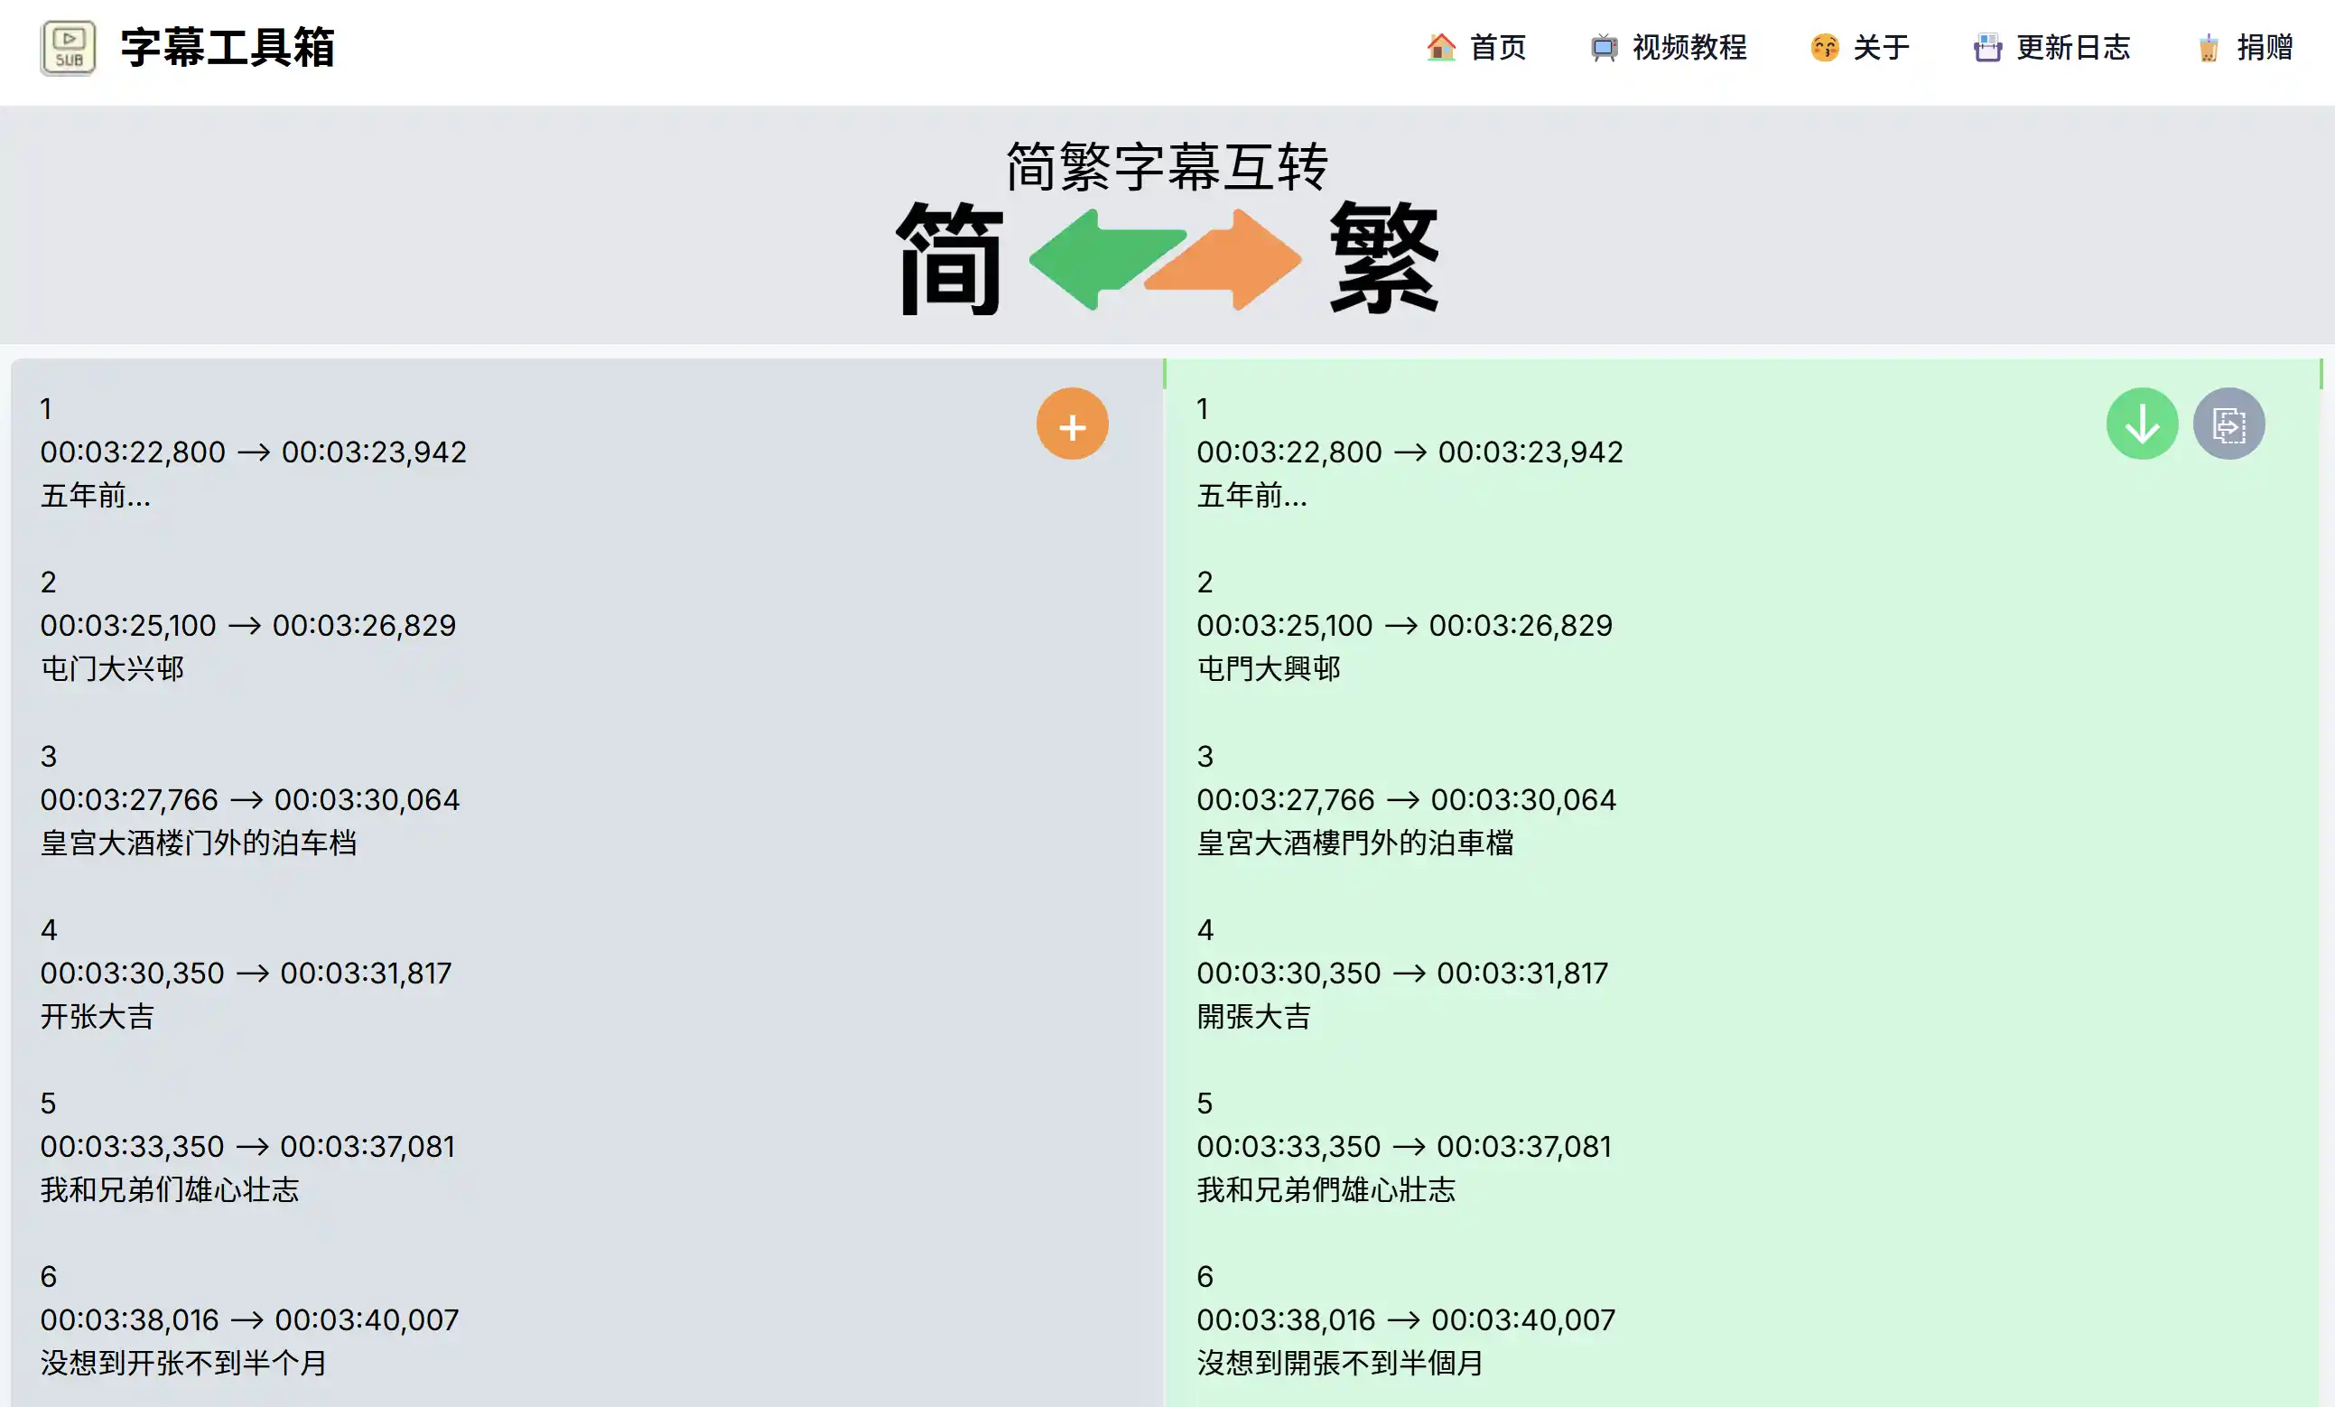The width and height of the screenshot is (2335, 1407).
Task: Open the 视频教程 menu item
Action: coord(1669,47)
